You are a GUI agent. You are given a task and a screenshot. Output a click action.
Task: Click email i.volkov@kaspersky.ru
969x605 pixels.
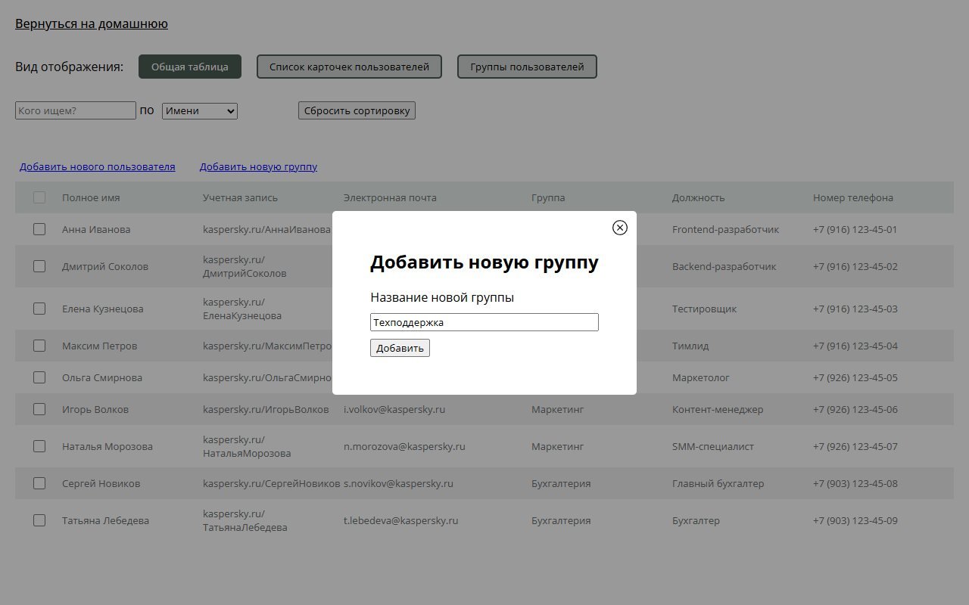pos(394,409)
